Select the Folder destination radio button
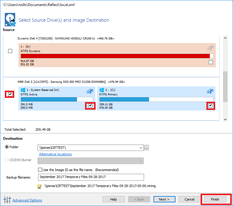 coord(7,147)
